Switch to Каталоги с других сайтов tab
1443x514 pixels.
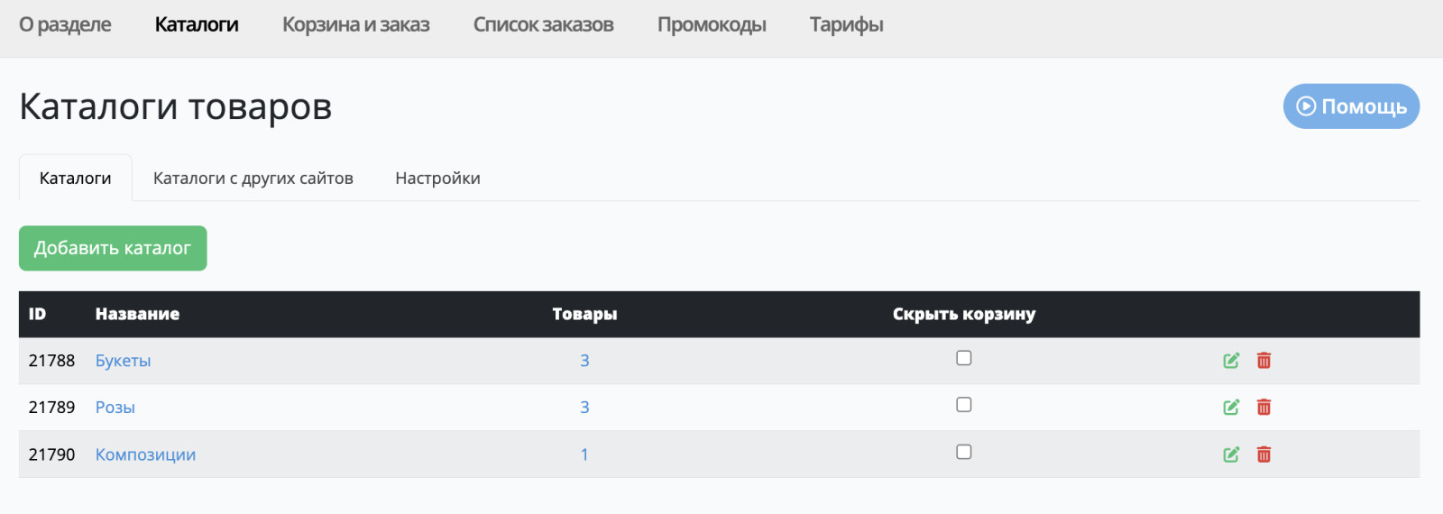(x=253, y=178)
